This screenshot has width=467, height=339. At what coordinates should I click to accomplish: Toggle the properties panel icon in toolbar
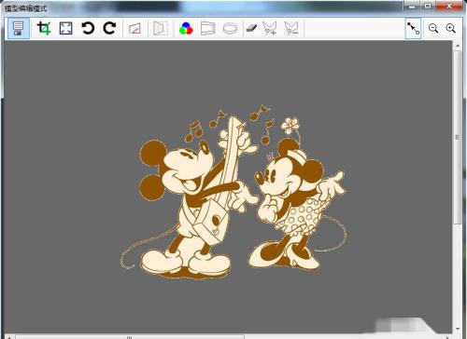19,28
